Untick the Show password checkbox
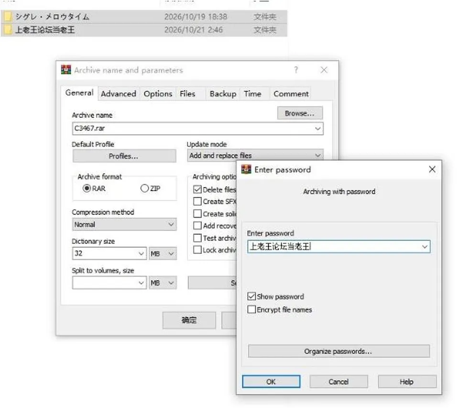Viewport: 459px width, 408px height. coord(251,297)
